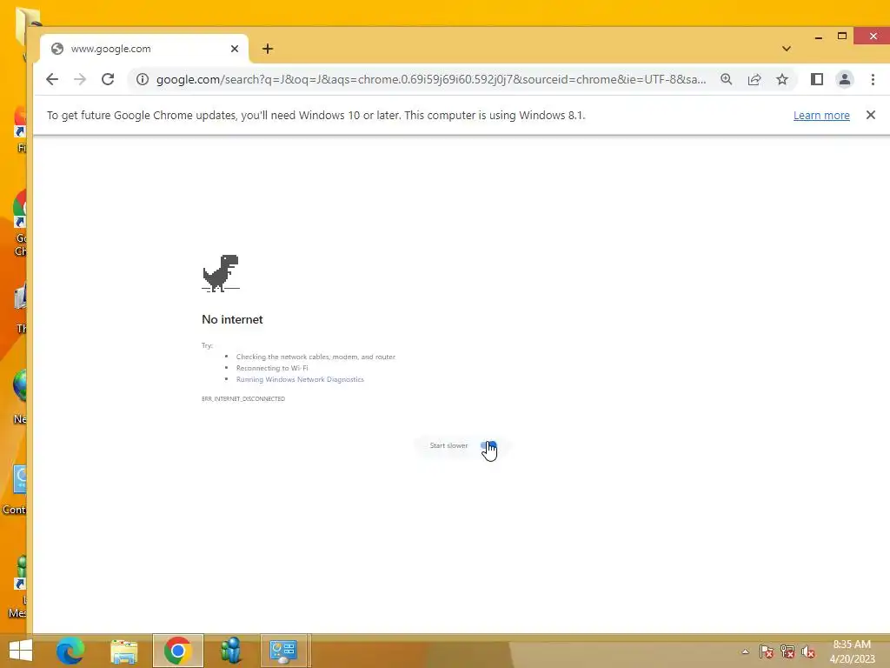Share this page icon

754,79
